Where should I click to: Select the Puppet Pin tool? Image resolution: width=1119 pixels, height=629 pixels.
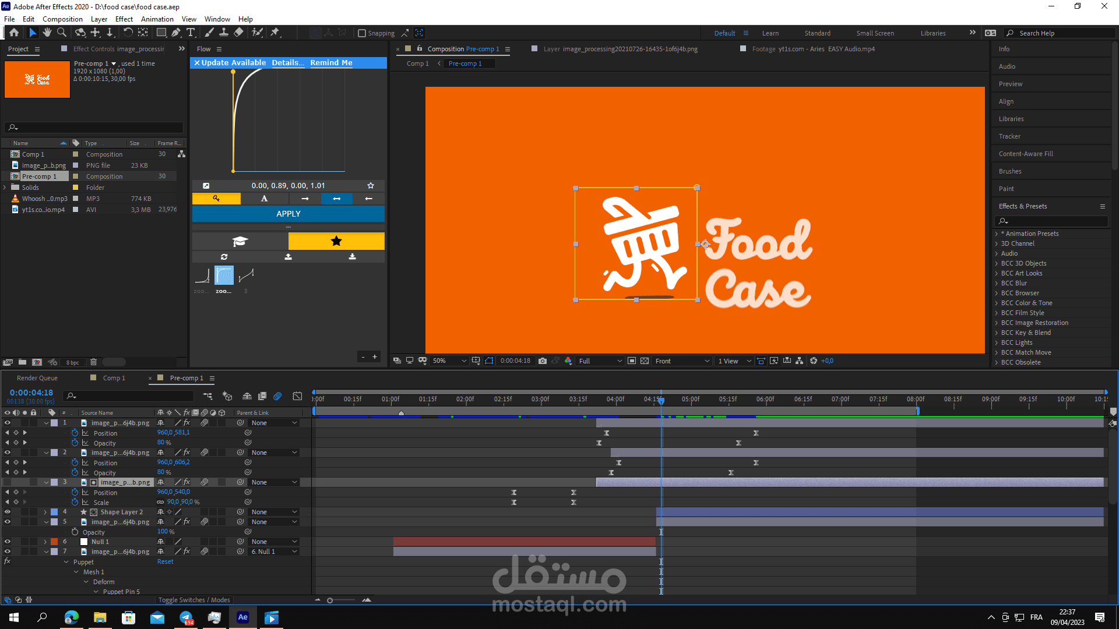point(275,33)
